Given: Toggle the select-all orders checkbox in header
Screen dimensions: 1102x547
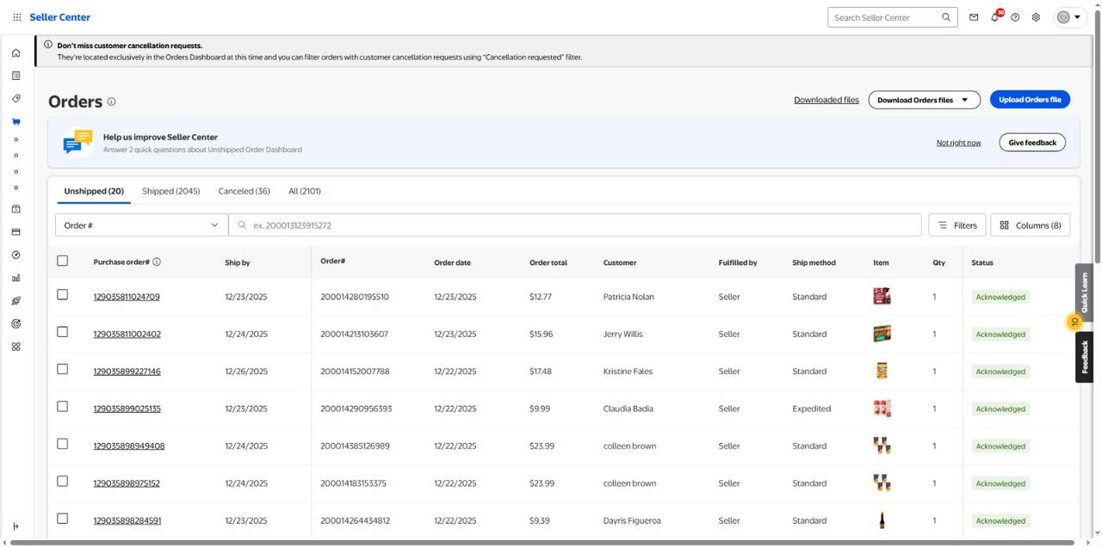Looking at the screenshot, I should click(62, 261).
